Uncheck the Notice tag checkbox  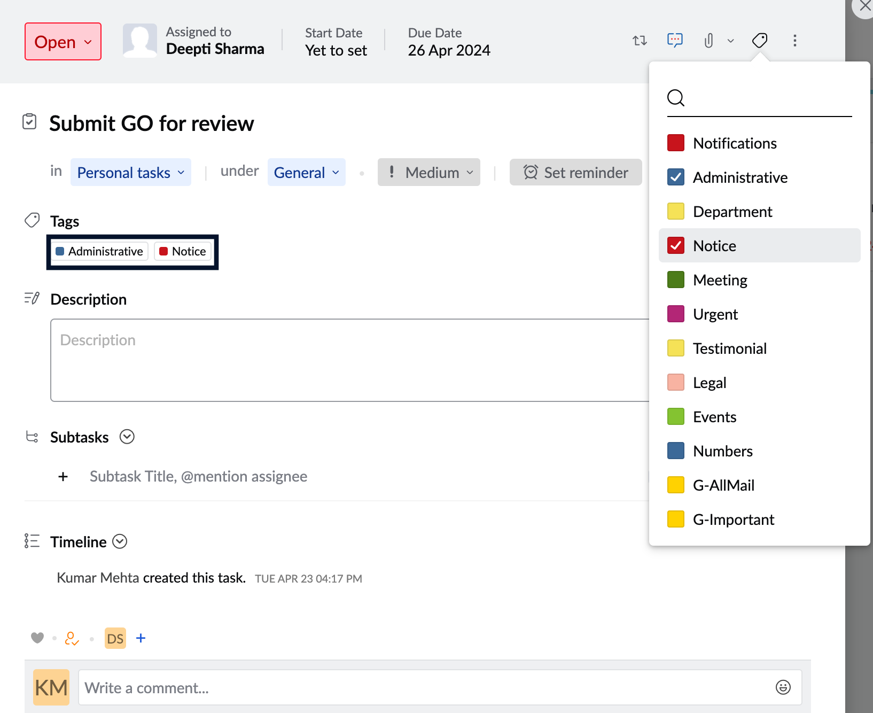click(676, 245)
